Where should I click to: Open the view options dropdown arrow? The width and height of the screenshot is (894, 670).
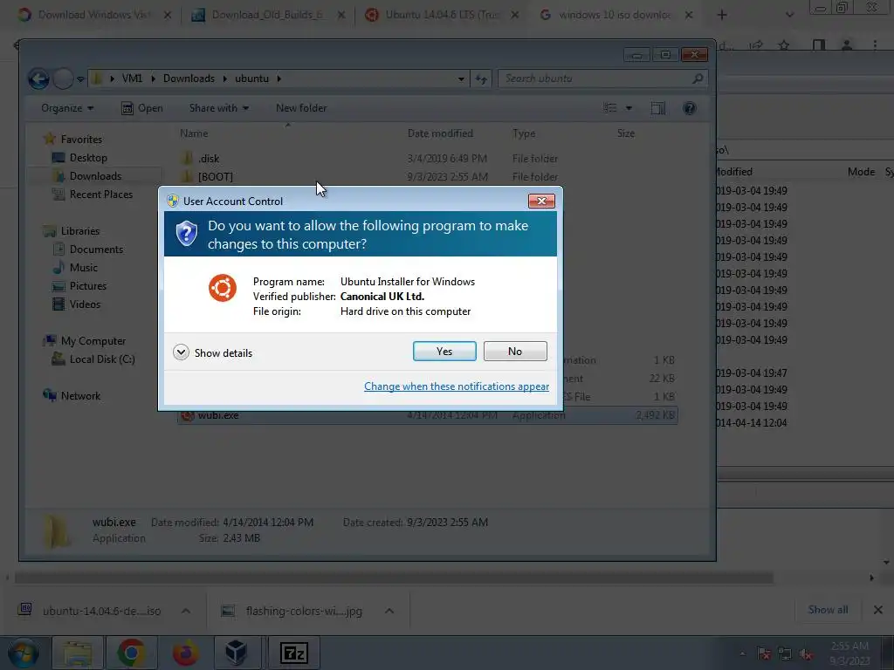point(629,108)
